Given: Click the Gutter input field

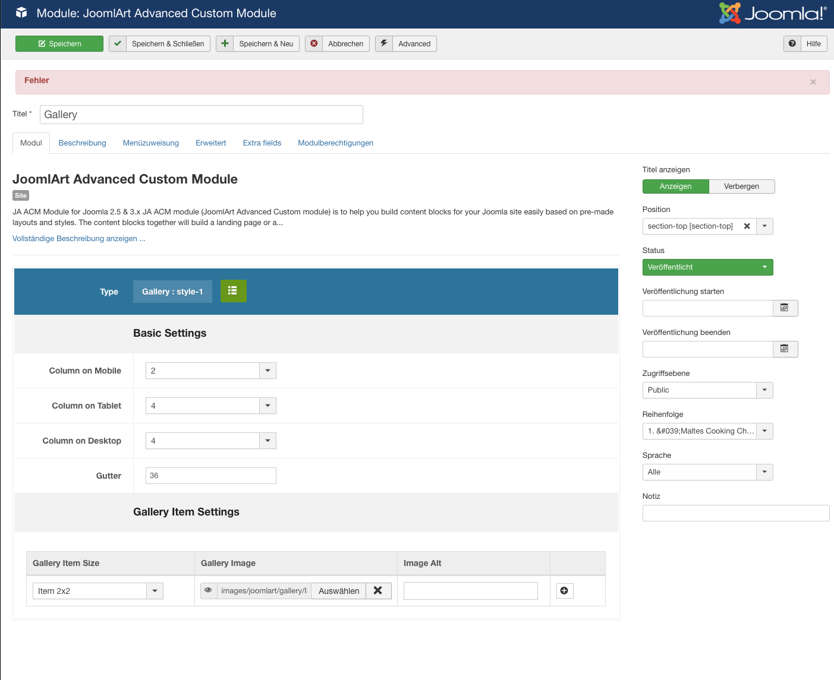Looking at the screenshot, I should 210,476.
